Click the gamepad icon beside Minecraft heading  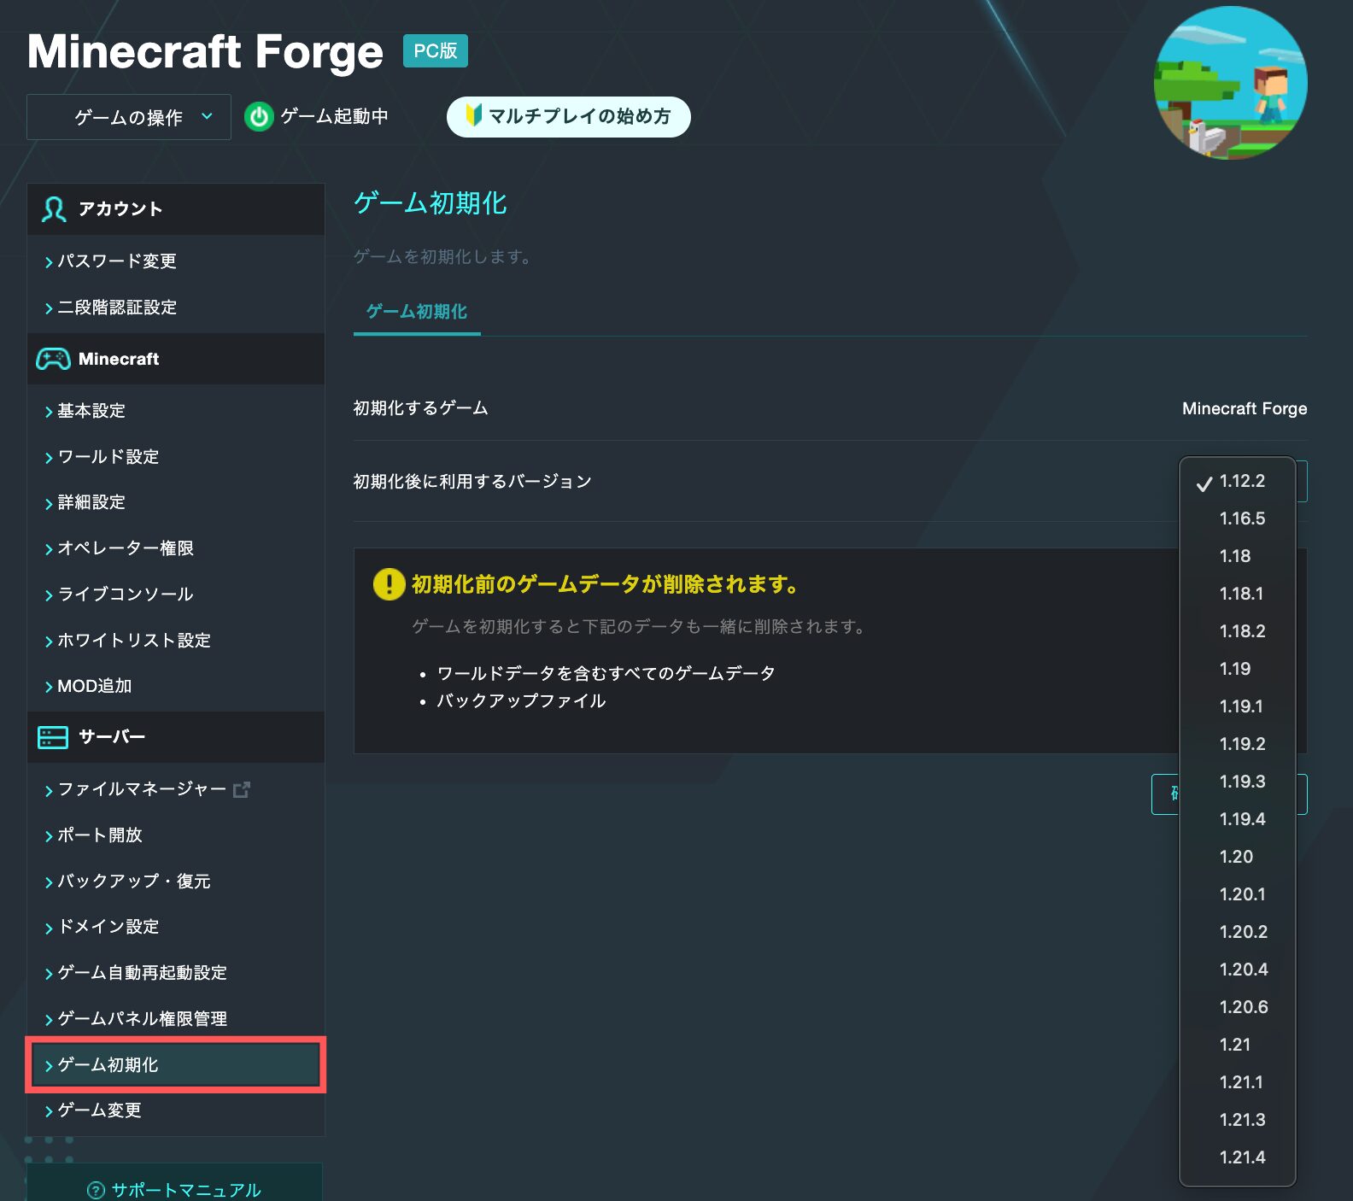pos(53,359)
